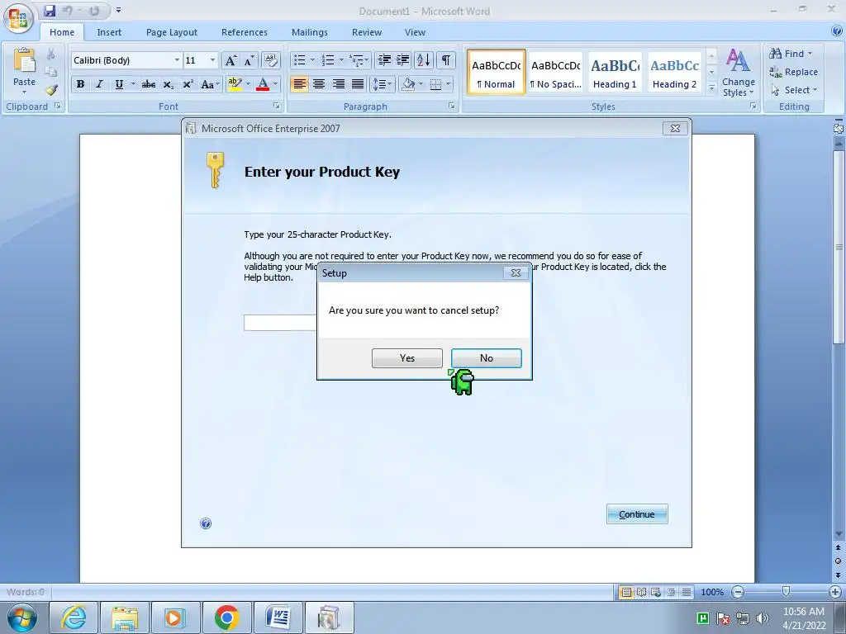The width and height of the screenshot is (846, 634).
Task: Open Select options dropdown
Action: pos(794,90)
